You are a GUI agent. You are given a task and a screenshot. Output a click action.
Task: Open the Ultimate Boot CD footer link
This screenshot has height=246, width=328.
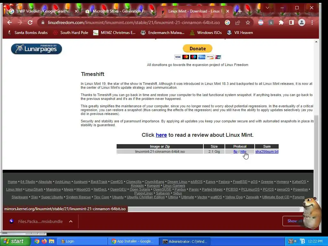pos(276,197)
